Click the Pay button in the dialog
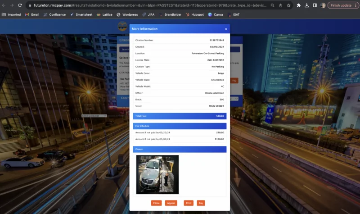The image size is (360, 214). (201, 203)
